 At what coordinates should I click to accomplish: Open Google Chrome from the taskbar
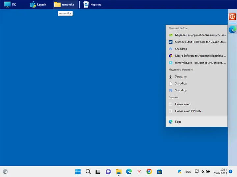pyautogui.click(x=149, y=171)
